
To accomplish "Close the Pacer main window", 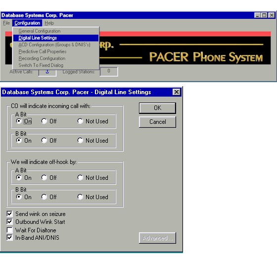I will (x=272, y=15).
